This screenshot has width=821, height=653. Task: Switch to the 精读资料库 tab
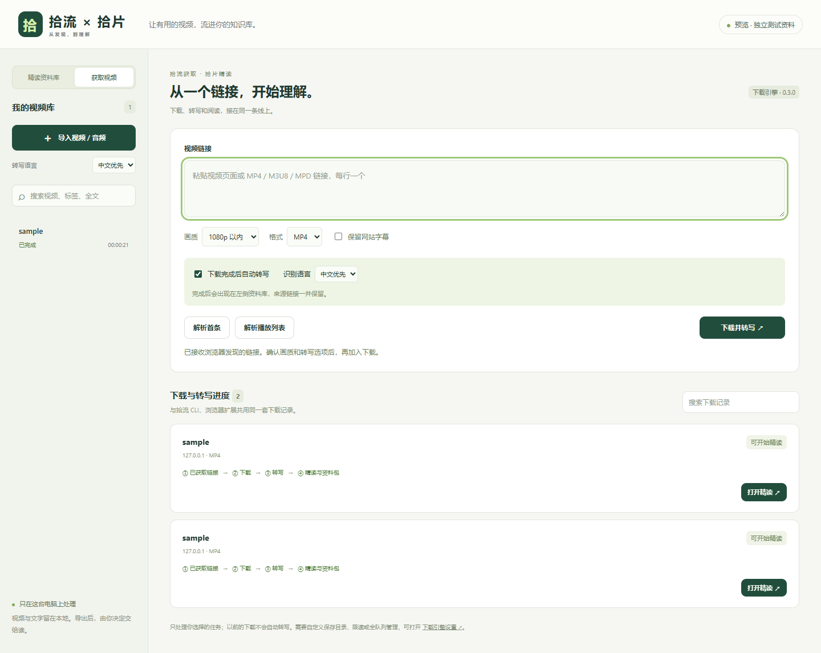[44, 78]
